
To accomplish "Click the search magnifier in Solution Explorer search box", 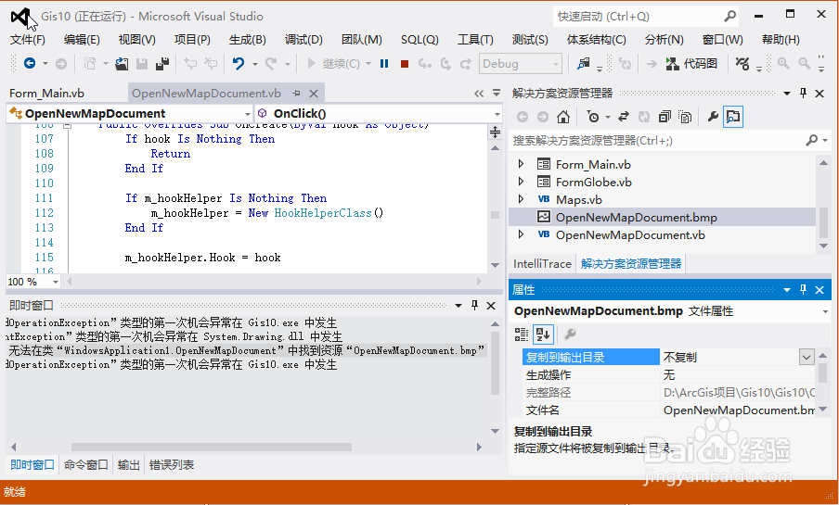I will pos(812,140).
